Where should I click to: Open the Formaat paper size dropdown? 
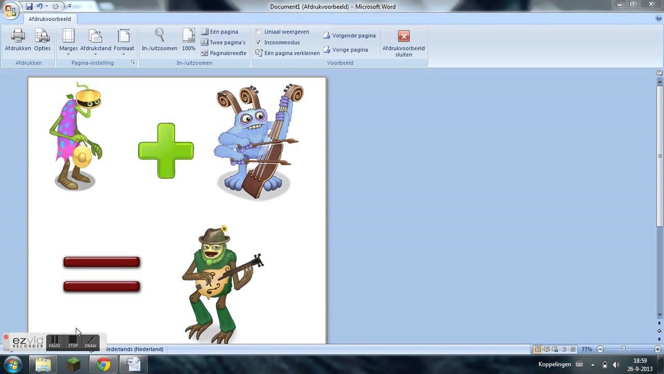coord(124,42)
